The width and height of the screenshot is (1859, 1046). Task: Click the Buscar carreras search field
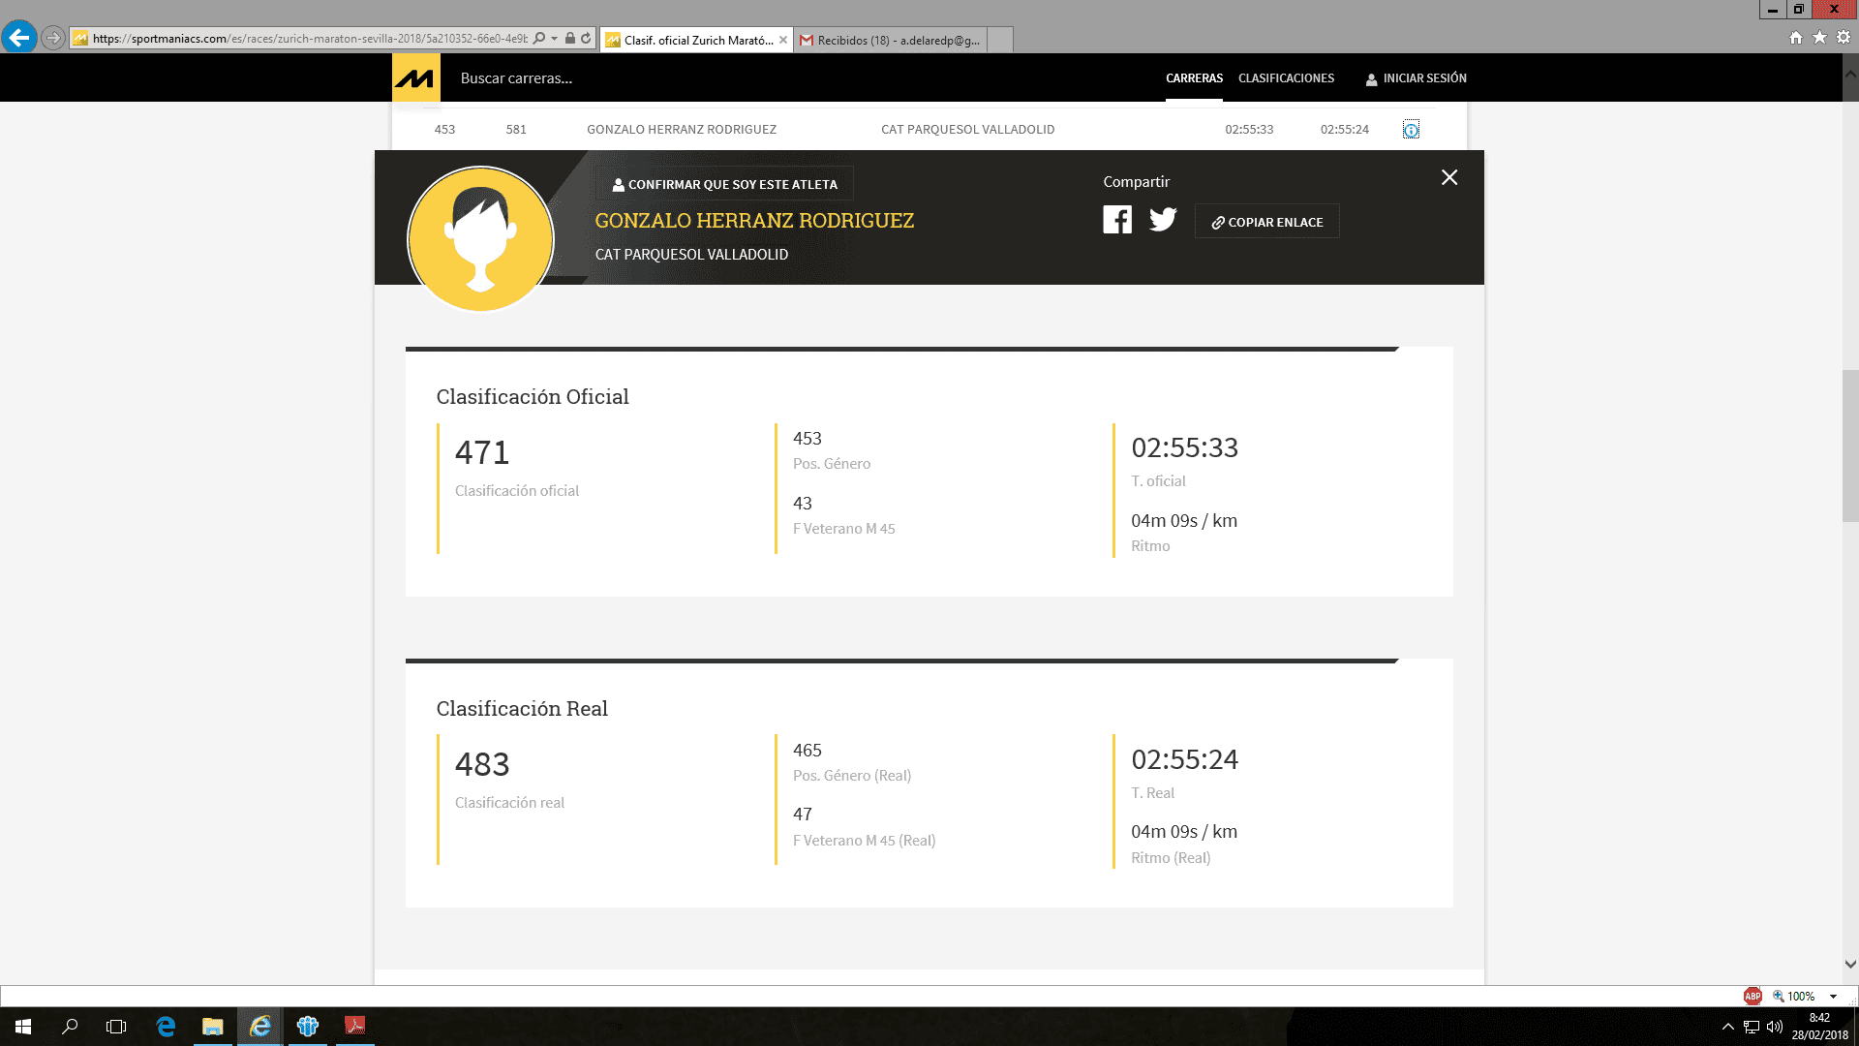pos(516,78)
